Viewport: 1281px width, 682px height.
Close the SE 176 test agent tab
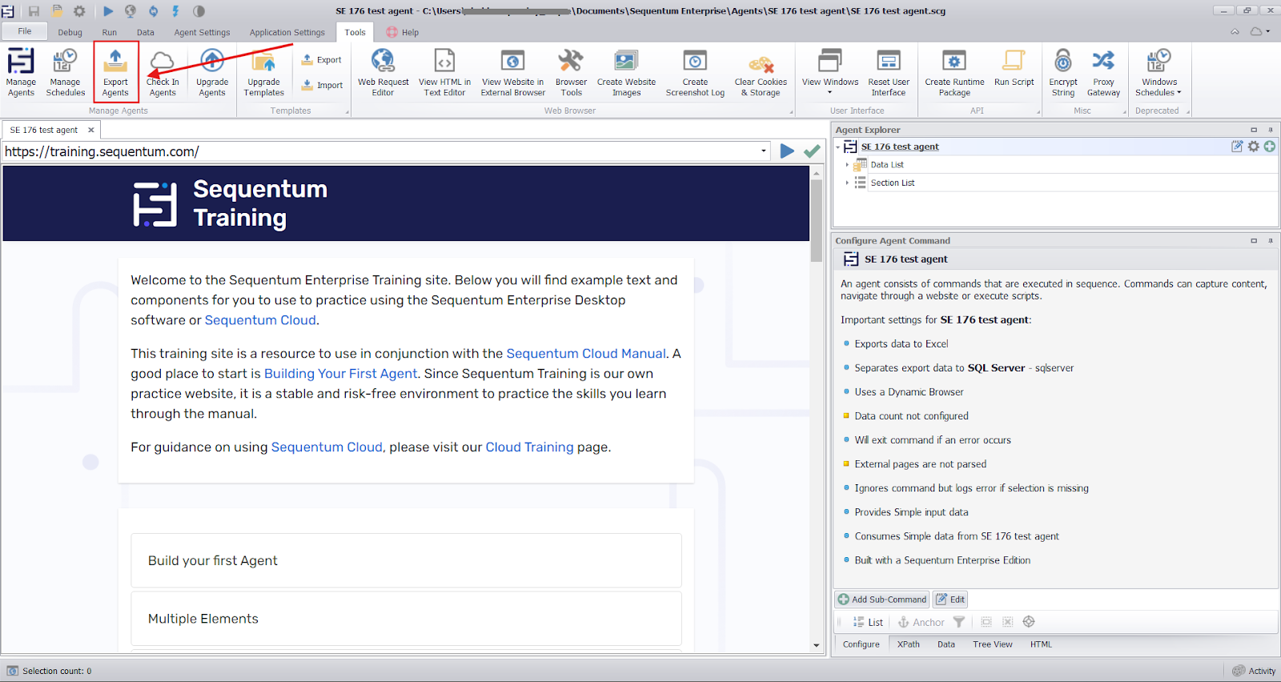coord(91,130)
